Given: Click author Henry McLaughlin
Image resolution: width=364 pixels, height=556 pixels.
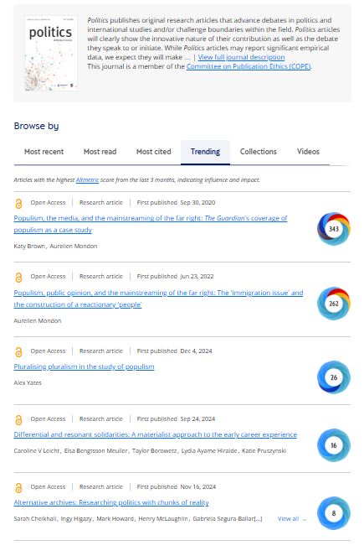Looking at the screenshot, I should (162, 519).
